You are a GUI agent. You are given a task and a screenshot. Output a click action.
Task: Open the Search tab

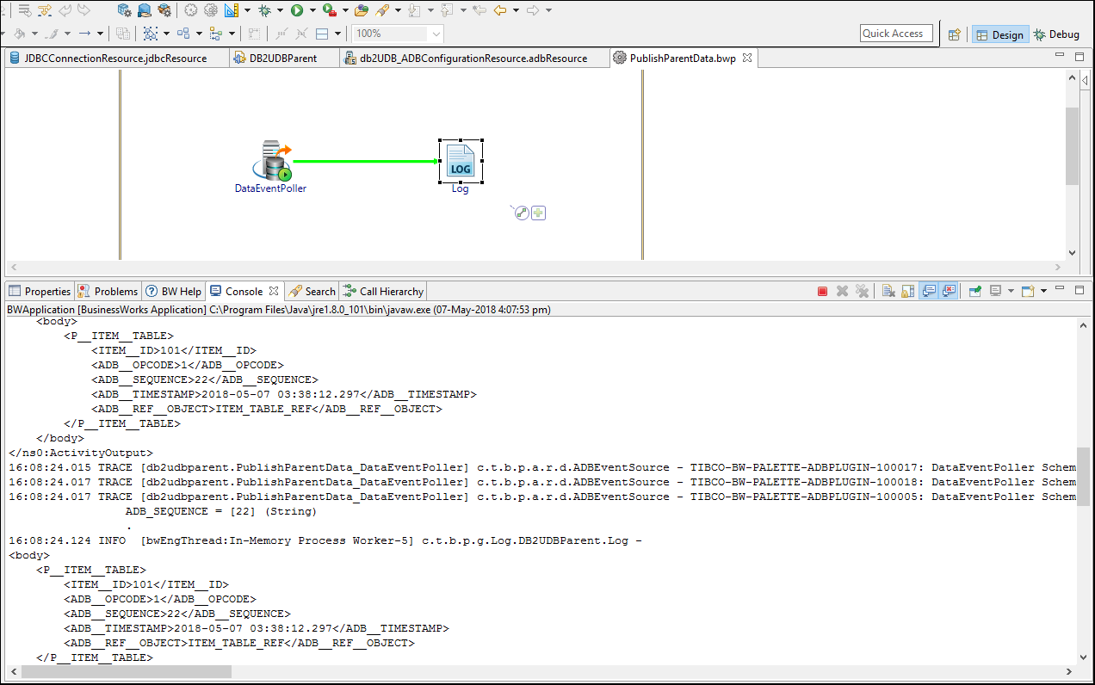[x=312, y=292]
